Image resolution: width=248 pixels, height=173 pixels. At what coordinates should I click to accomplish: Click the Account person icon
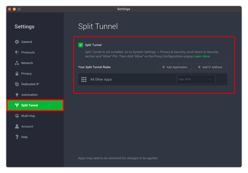point(17,126)
